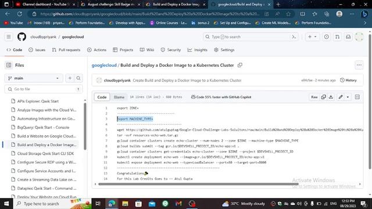Image resolution: width=372 pixels, height=209 pixels.
Task: Collapse the Files side panel
Action: 9,65
